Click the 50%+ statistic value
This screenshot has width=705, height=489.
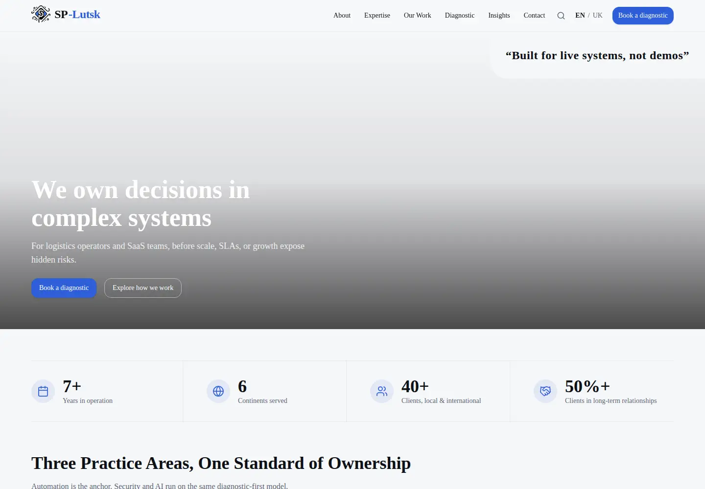pos(587,386)
